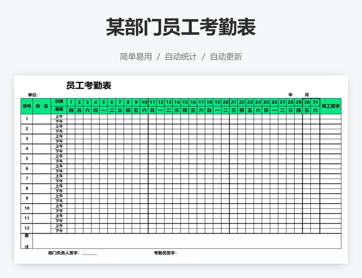362x278 pixels.
Task: Click the subtitle text 简单易用
Action: (x=136, y=57)
